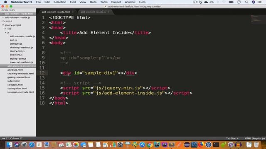The height and width of the screenshot is (149, 266).
Task: Select the add-element-inside.html tab
Action: 56,12
